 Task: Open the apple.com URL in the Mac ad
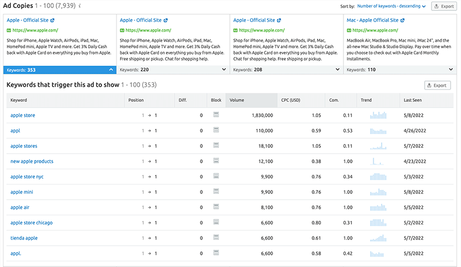click(375, 30)
